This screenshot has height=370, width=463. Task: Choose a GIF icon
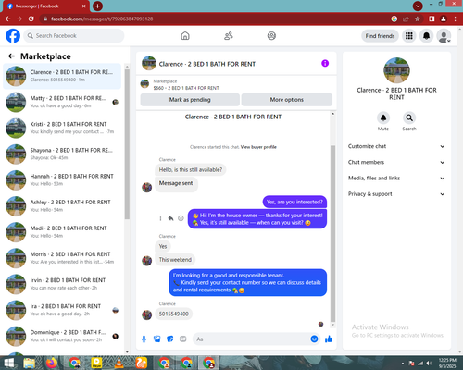[183, 339]
